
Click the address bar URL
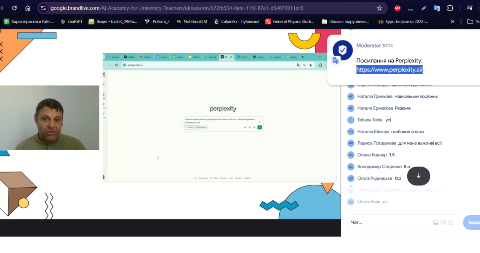pos(177,8)
